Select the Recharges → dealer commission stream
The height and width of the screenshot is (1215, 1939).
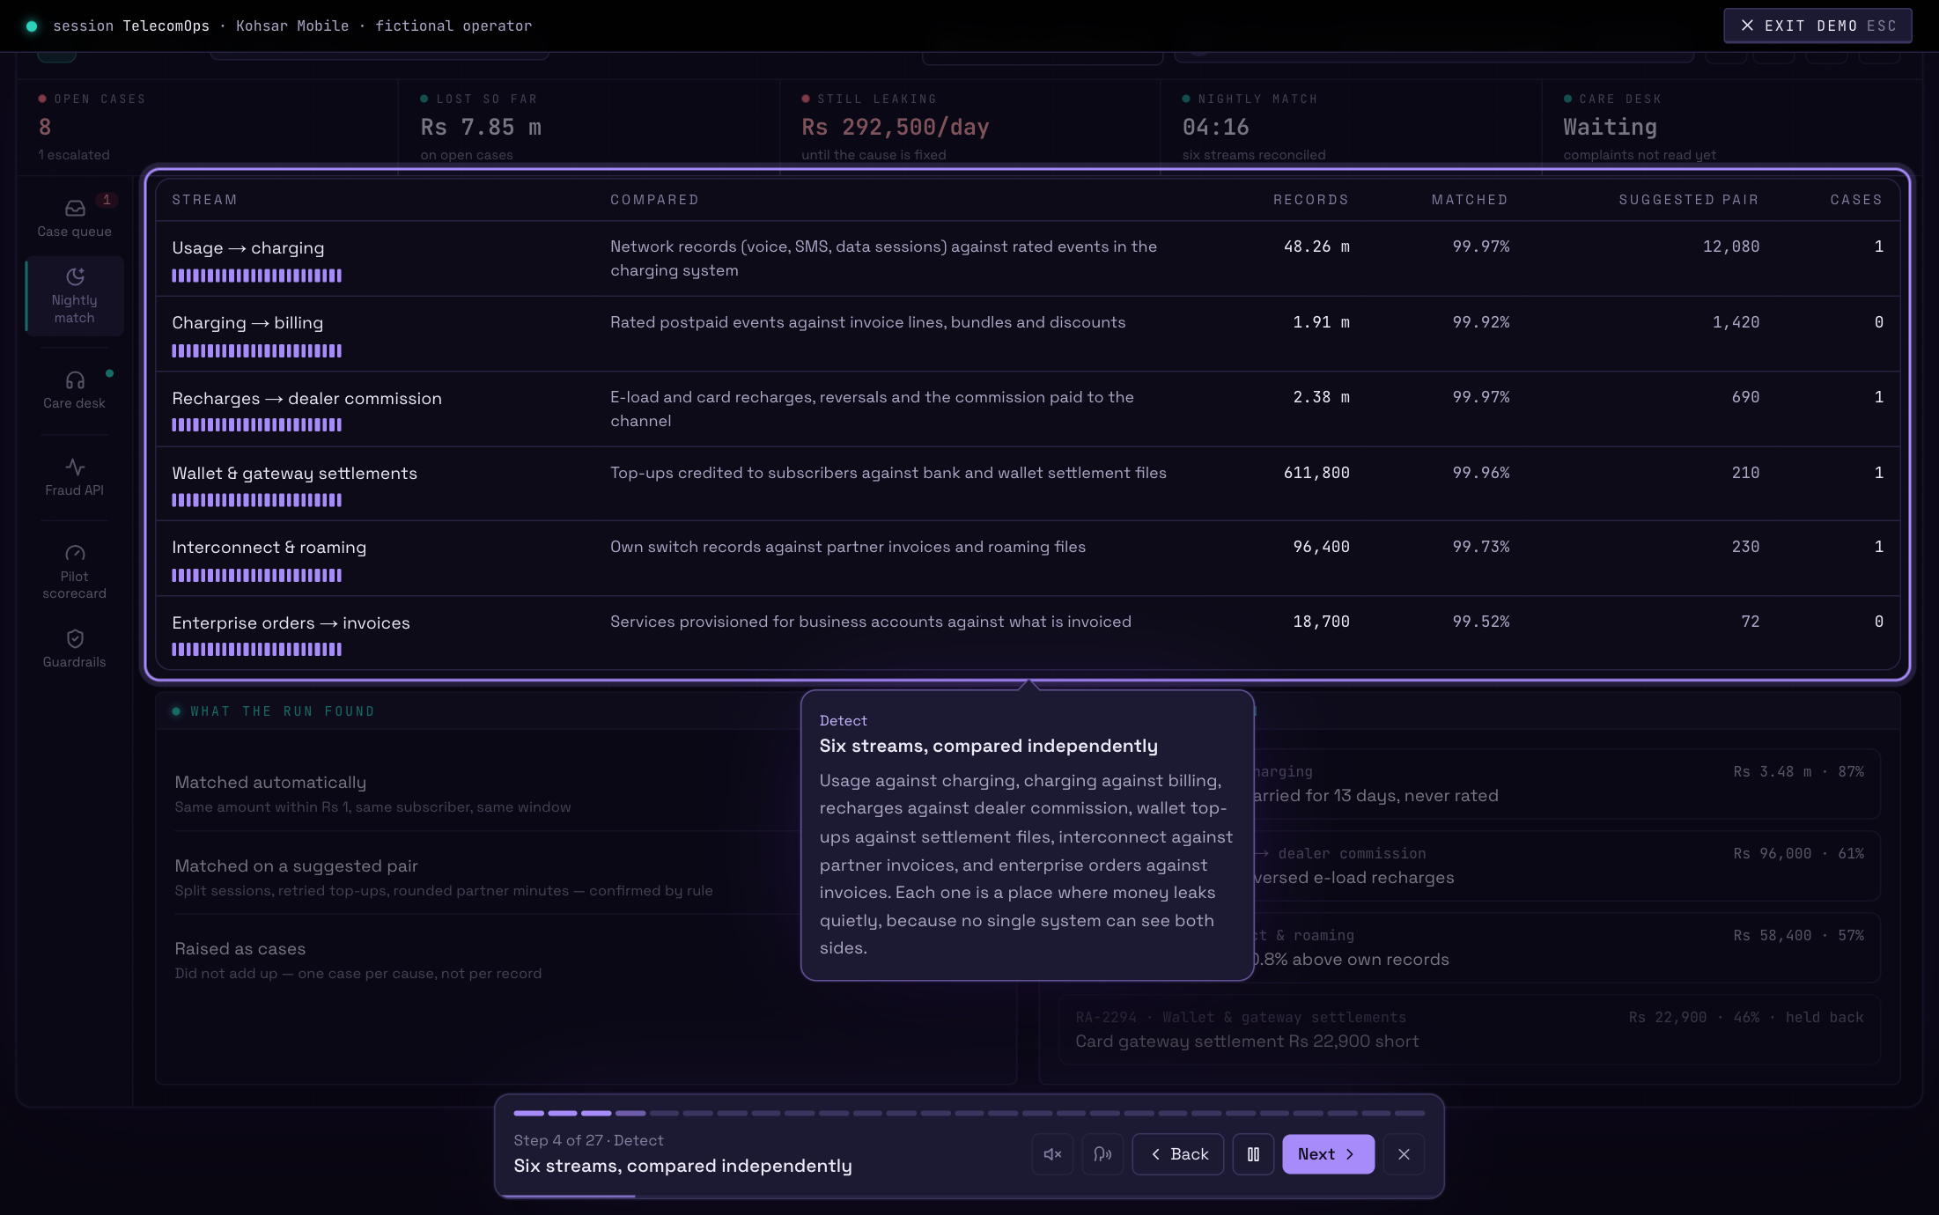coord(306,399)
